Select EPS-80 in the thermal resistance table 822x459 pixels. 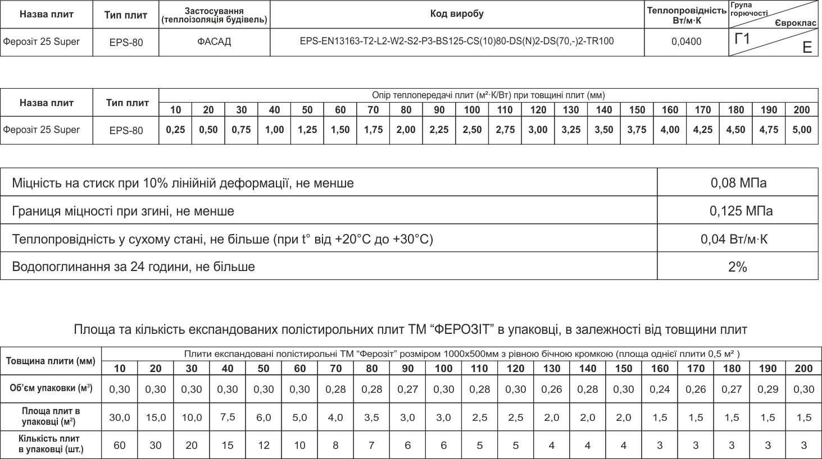coord(126,131)
